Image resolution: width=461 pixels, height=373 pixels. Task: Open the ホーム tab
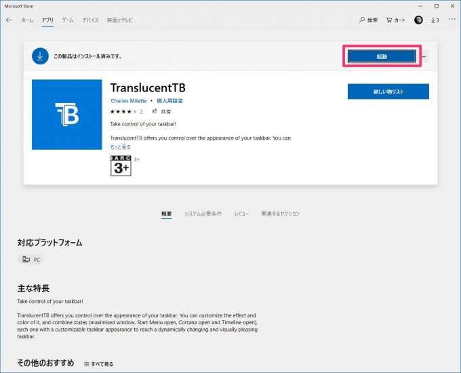pos(27,20)
